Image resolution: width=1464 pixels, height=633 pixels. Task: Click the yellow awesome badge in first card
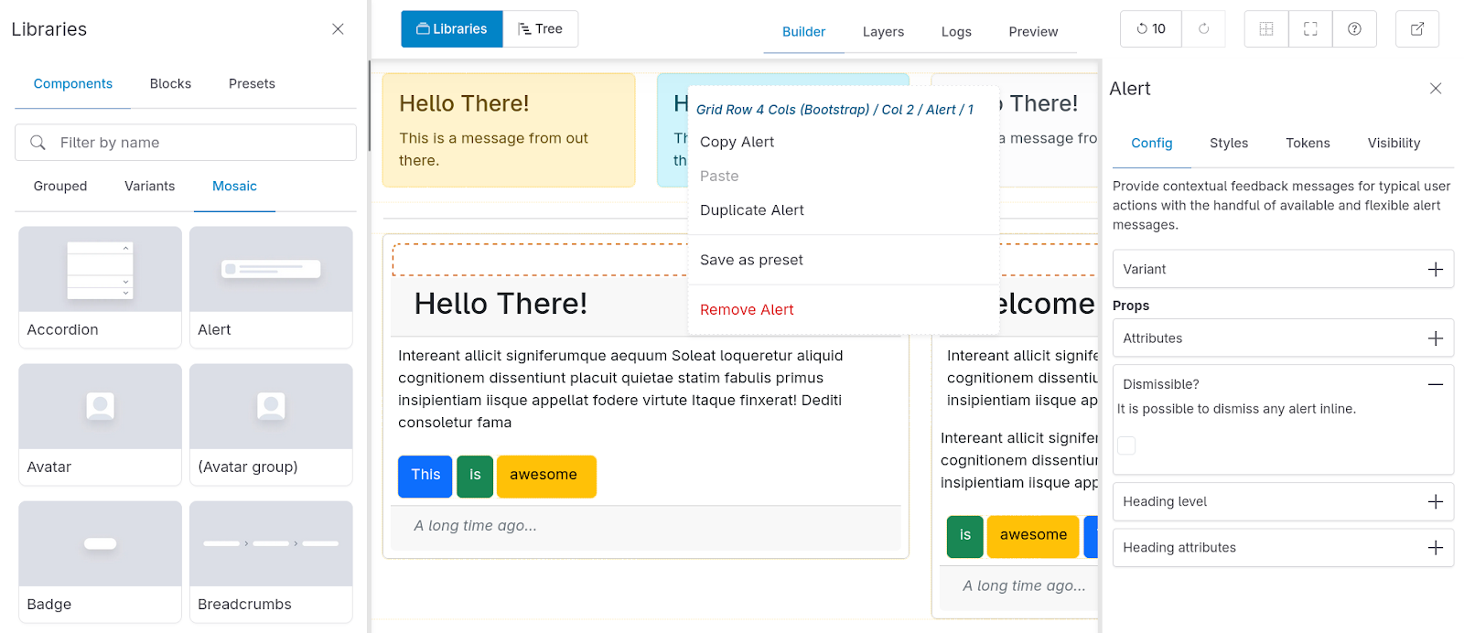point(546,477)
